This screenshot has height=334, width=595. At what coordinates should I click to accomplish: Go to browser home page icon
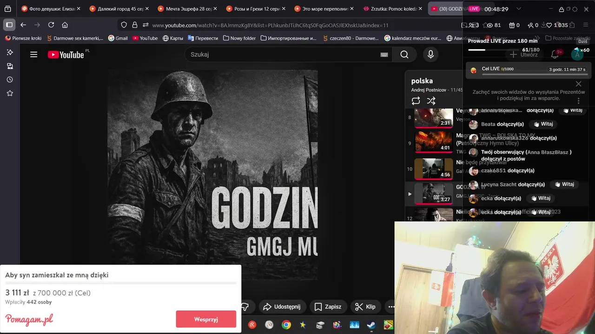coord(65,25)
